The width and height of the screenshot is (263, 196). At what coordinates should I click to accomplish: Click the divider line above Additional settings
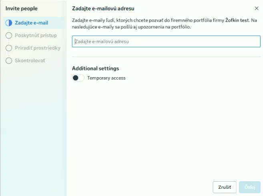click(x=166, y=57)
